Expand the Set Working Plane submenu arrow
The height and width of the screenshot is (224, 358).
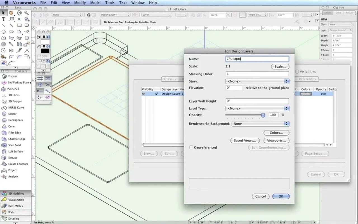click(30, 83)
